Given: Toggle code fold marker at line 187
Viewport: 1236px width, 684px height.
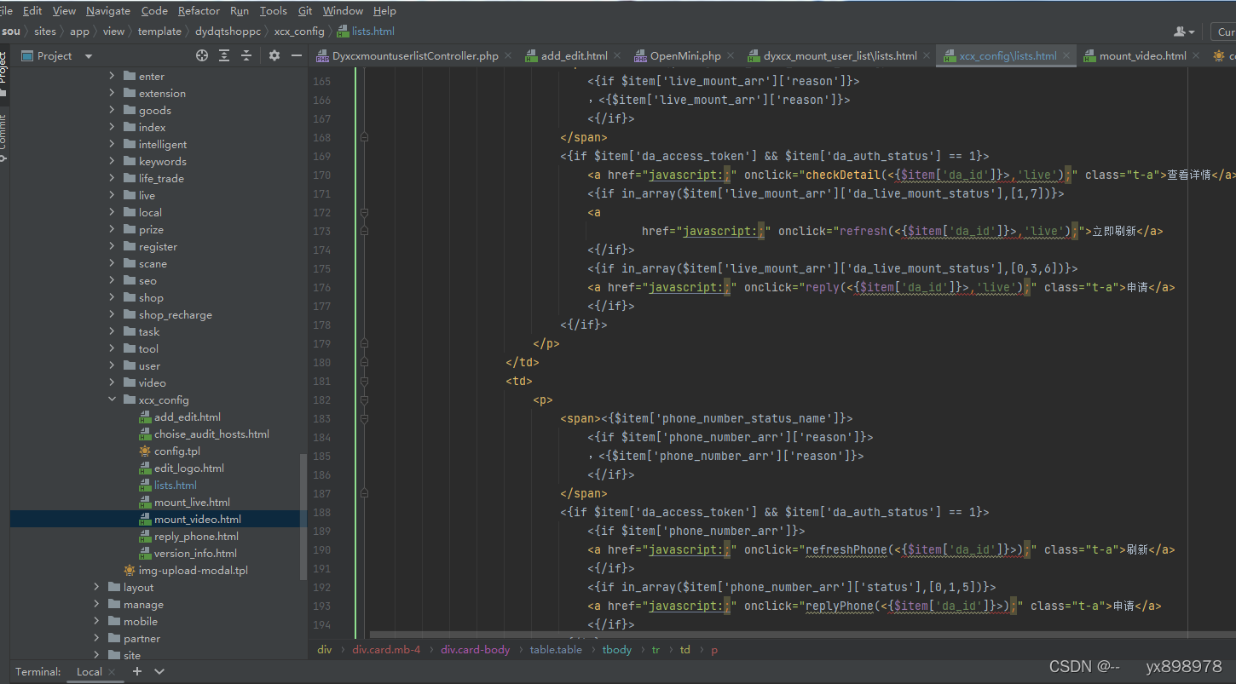Looking at the screenshot, I should [364, 493].
